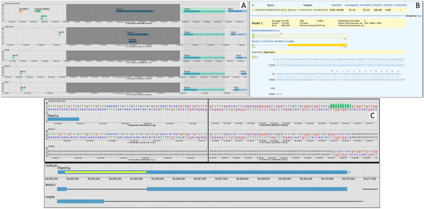
Task: Go to alignment segment 3
Action: coord(257,57)
